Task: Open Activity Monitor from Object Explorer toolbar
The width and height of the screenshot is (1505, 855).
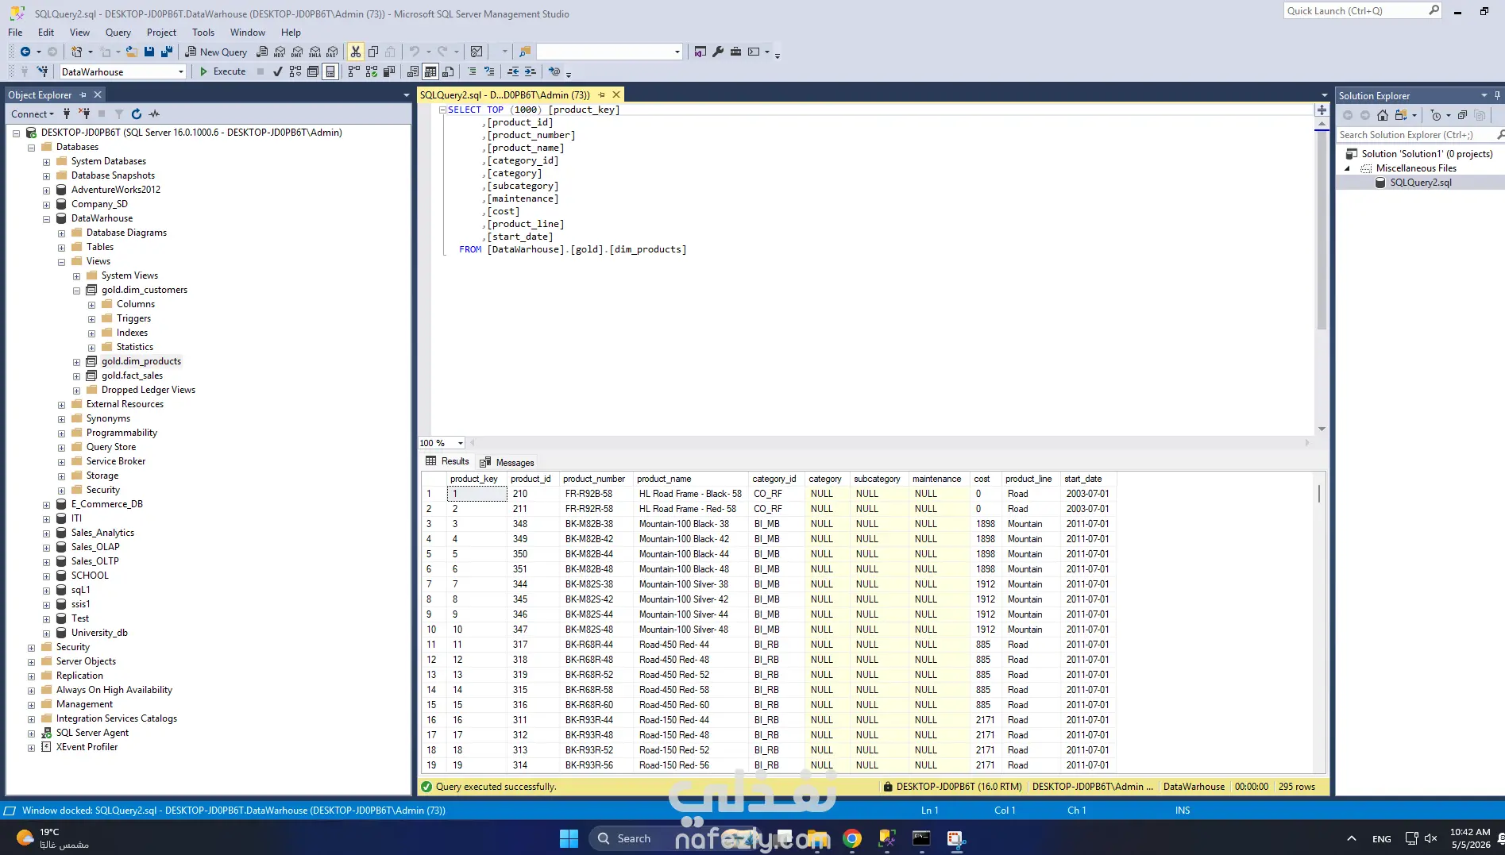Action: (154, 114)
